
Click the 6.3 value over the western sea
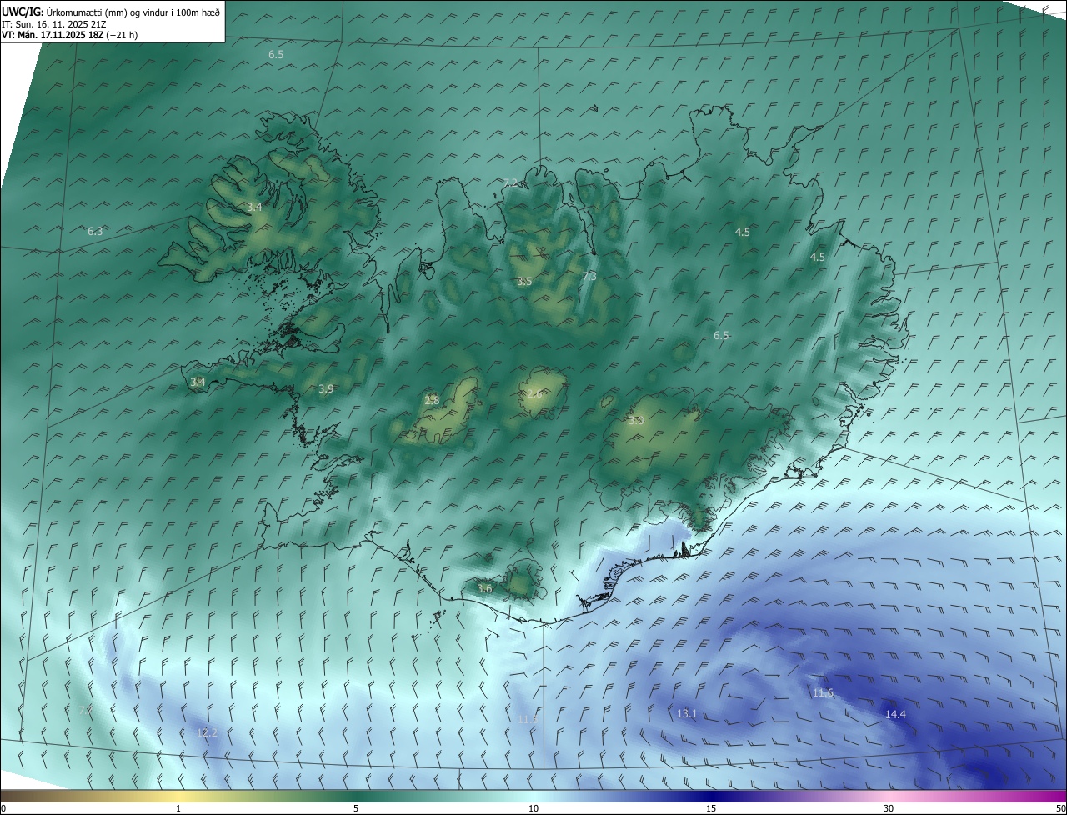95,231
